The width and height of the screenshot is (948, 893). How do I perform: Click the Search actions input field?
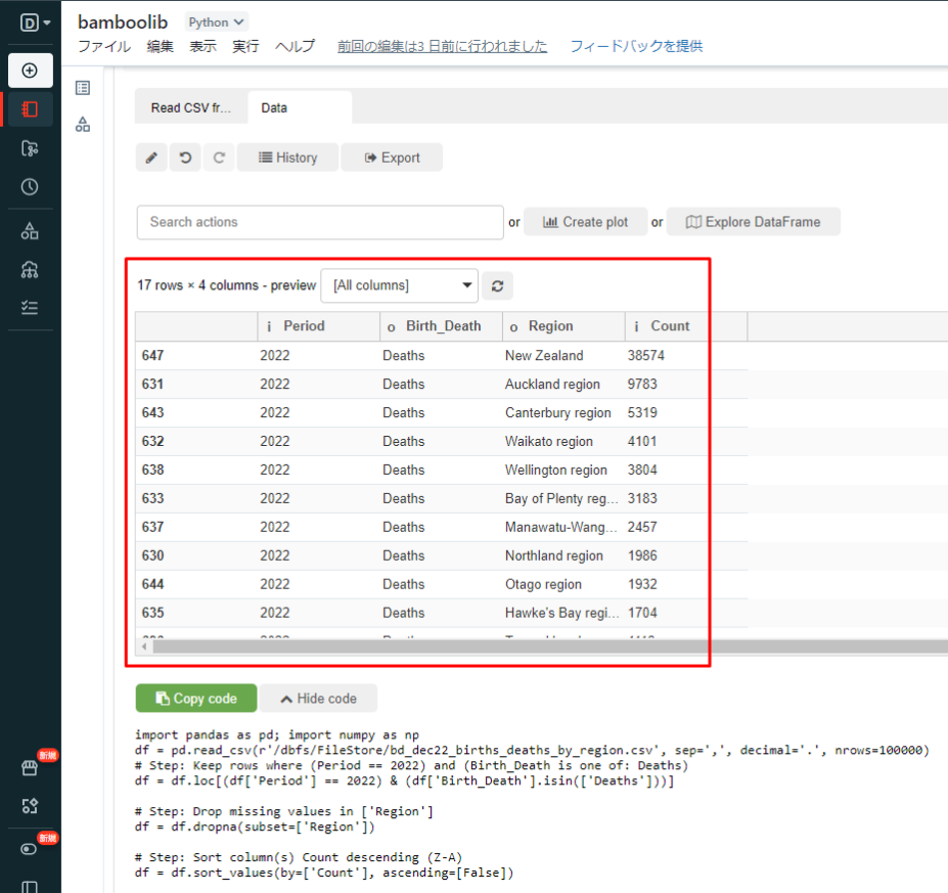coord(319,223)
